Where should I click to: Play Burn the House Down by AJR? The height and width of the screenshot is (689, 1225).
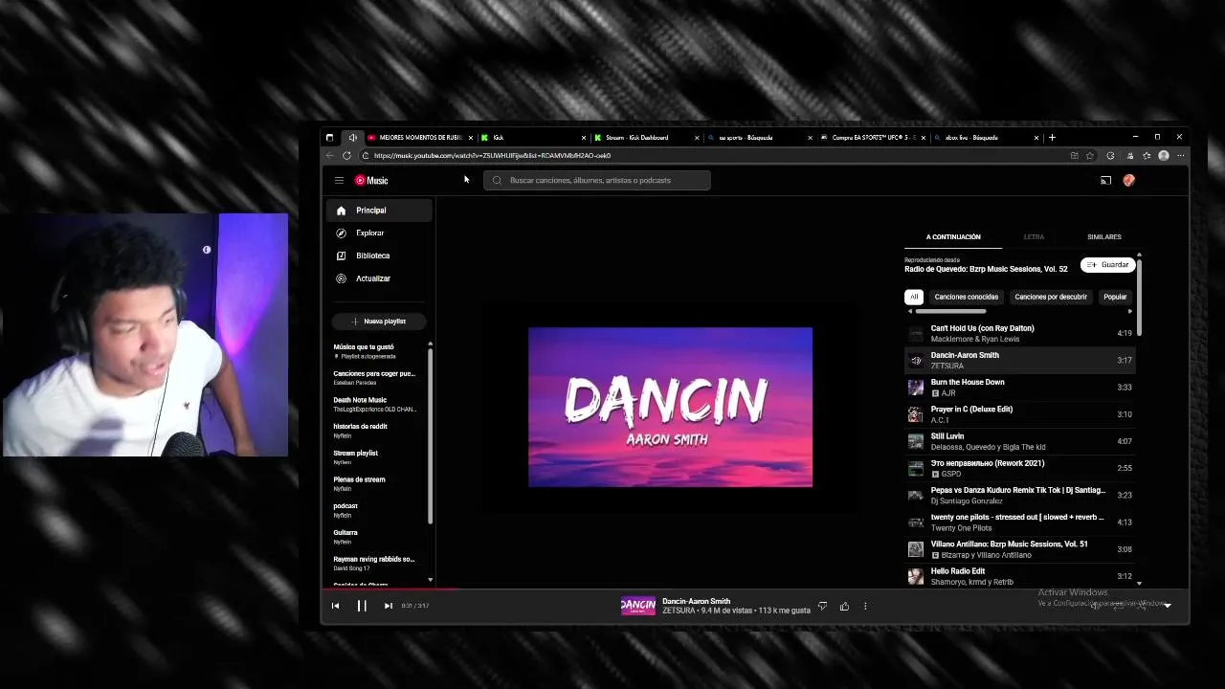1020,388
